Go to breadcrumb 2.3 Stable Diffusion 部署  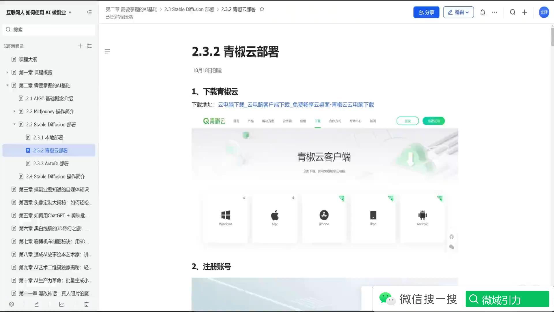pos(189,9)
